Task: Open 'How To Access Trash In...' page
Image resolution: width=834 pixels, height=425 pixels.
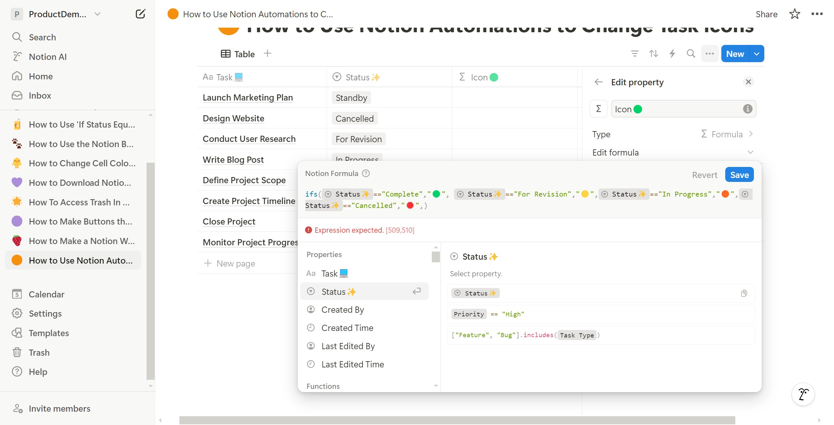Action: pyautogui.click(x=73, y=202)
